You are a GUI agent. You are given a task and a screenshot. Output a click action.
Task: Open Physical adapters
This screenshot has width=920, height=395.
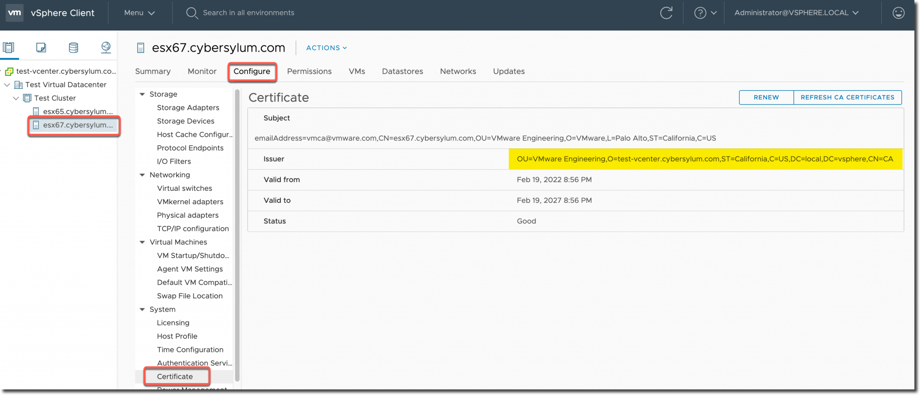pyautogui.click(x=188, y=215)
